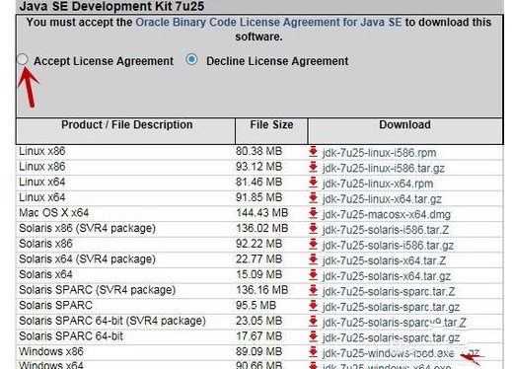Click the Download column header
Screen dimensions: 512x369
click(404, 125)
